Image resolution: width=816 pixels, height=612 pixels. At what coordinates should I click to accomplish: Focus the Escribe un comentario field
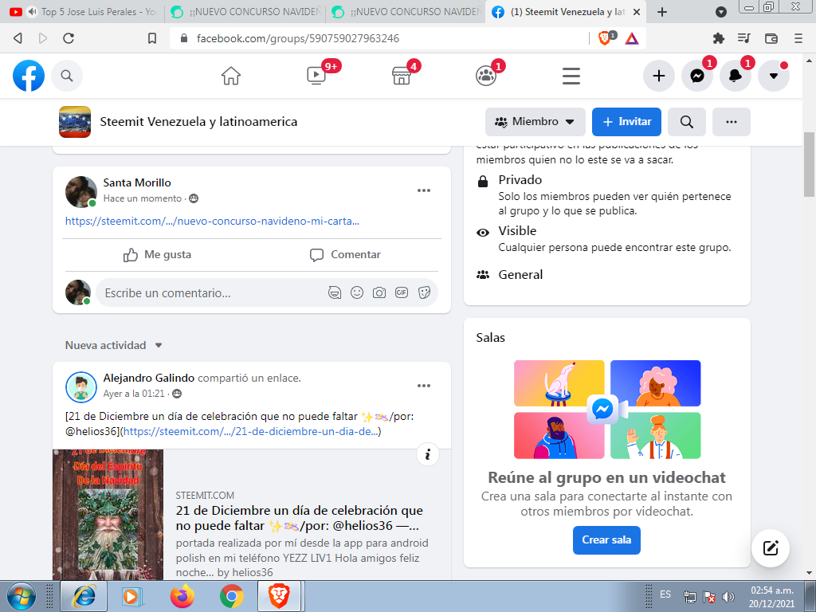pyautogui.click(x=214, y=293)
